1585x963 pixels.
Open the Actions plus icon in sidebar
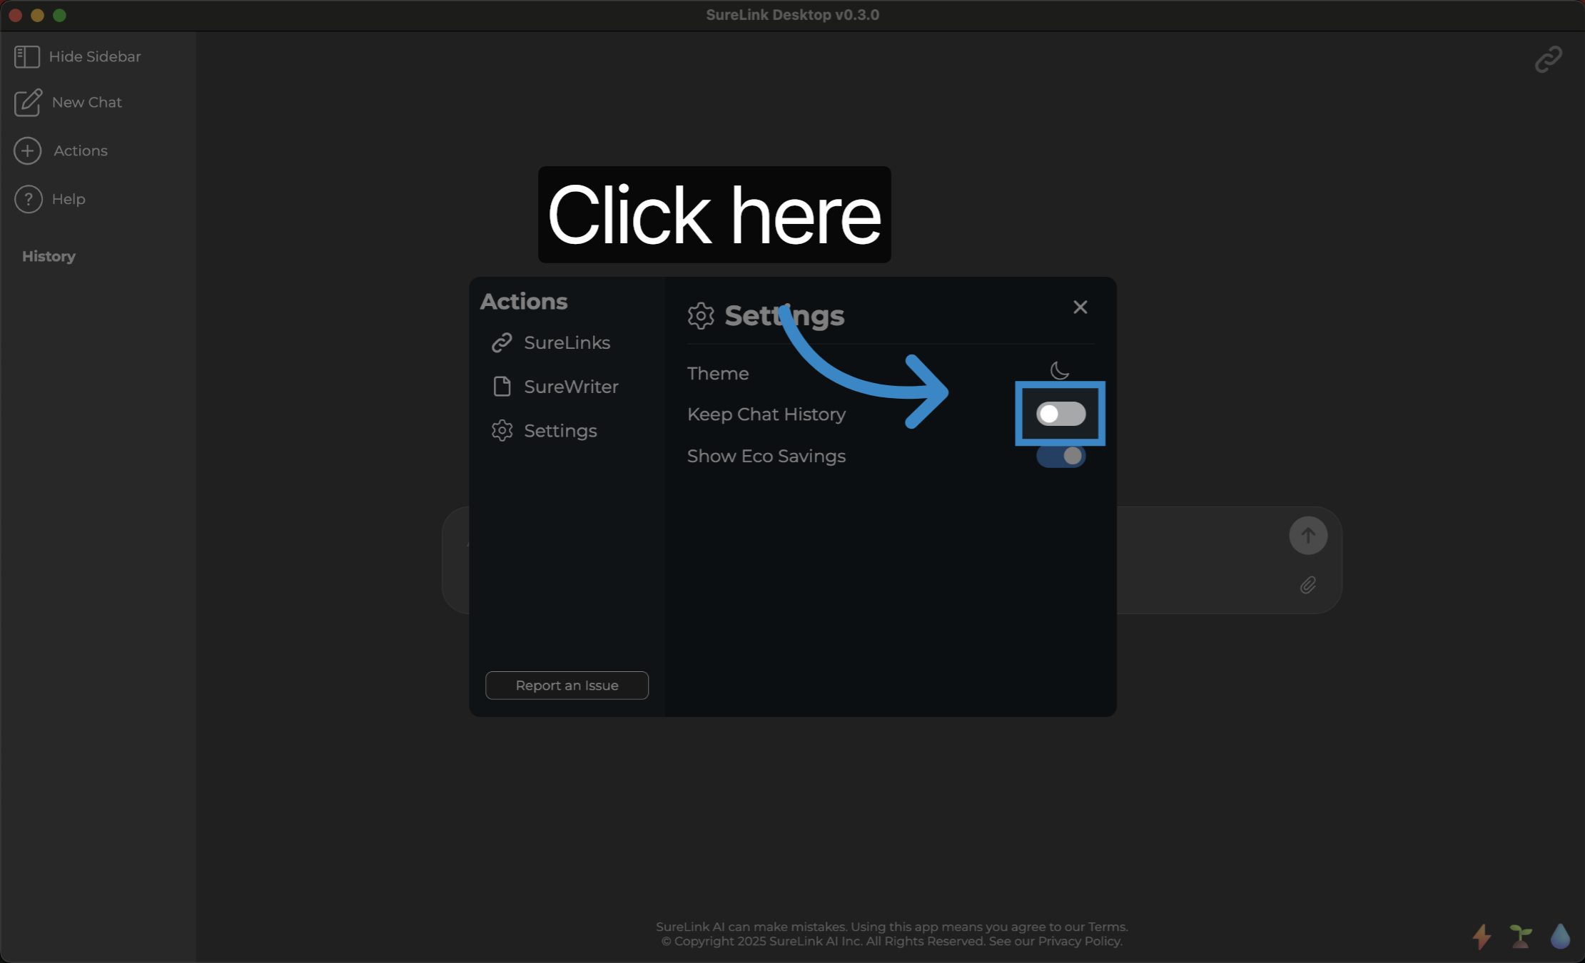click(28, 151)
